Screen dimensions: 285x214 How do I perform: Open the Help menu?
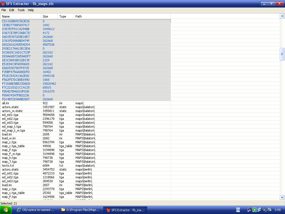(x=31, y=10)
